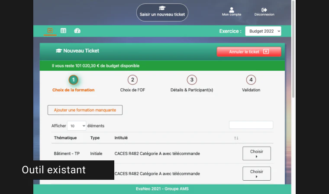Sort by 'Intitulé' column header
The width and height of the screenshot is (329, 194).
121,138
